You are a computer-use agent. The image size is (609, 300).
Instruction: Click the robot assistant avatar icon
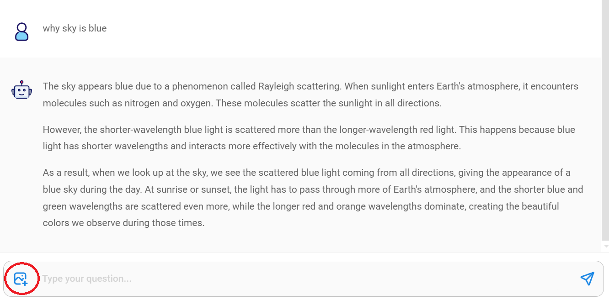[x=21, y=90]
